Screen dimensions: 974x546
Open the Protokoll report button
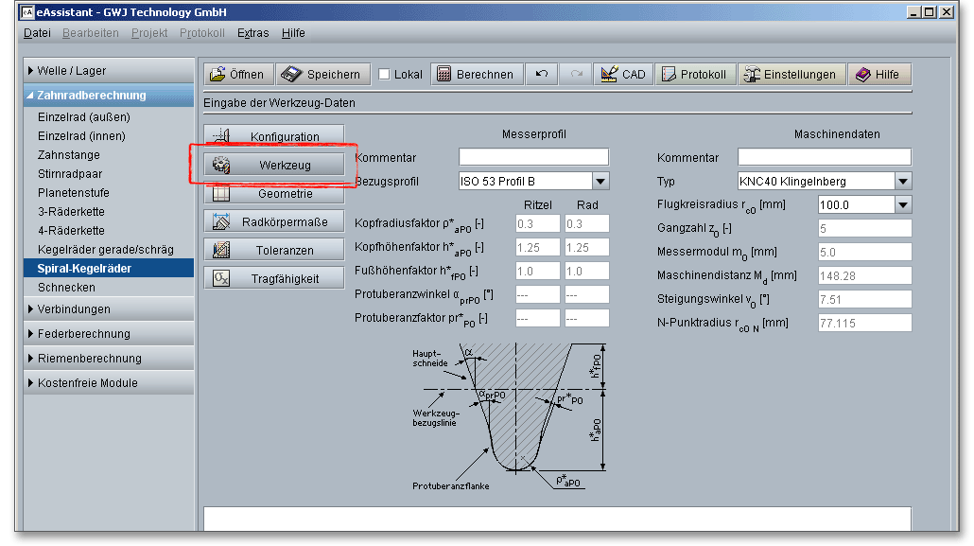694,74
